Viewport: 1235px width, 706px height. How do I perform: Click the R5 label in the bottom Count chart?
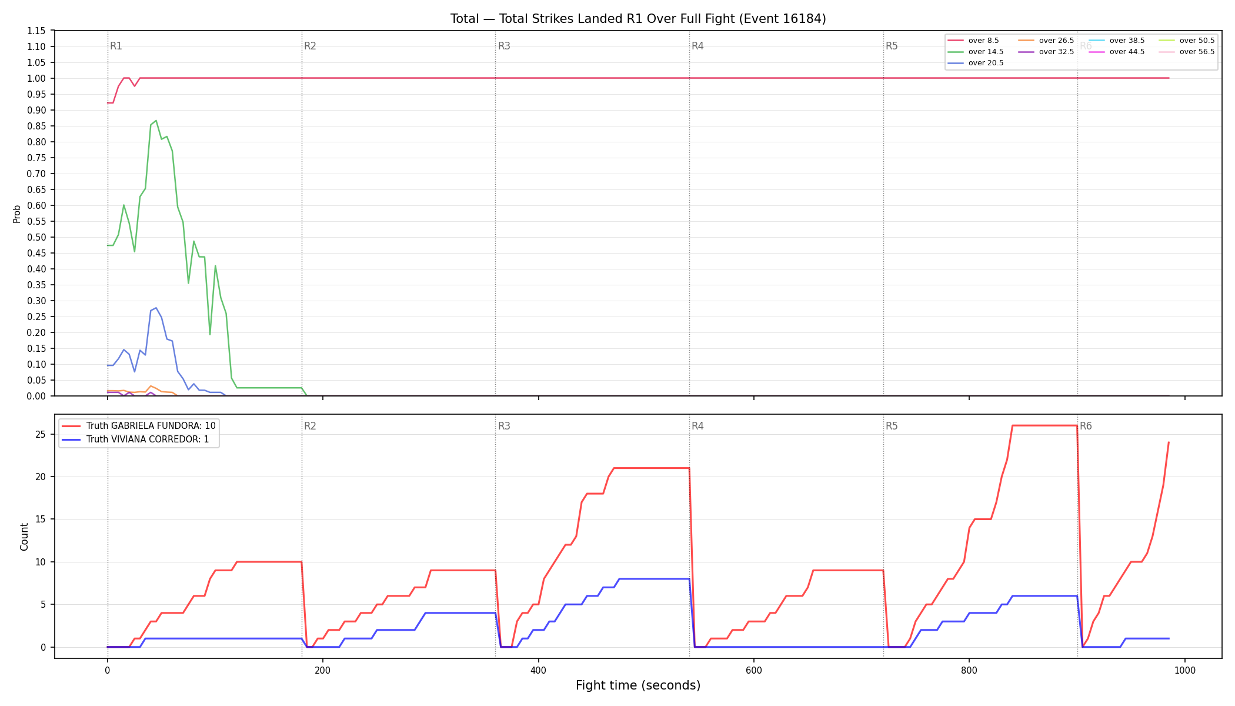(892, 426)
